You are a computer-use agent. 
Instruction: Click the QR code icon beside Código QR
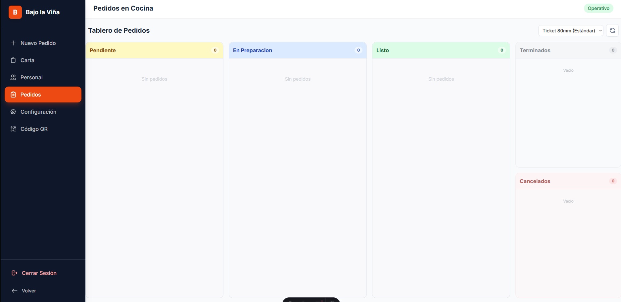tap(13, 129)
